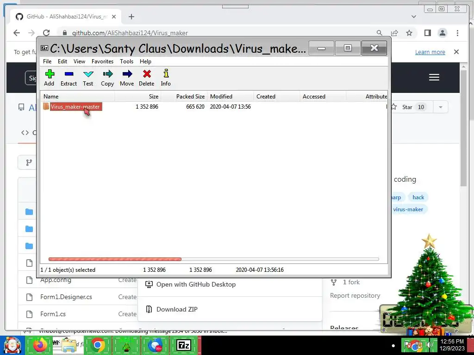Sort by the Modified column header
This screenshot has width=474, height=355.
coord(231,97)
